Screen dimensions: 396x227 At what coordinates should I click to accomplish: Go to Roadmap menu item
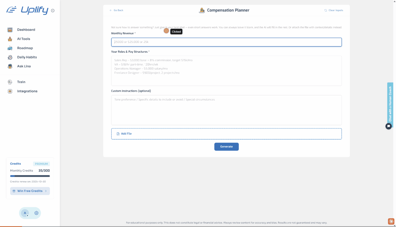tap(25, 48)
